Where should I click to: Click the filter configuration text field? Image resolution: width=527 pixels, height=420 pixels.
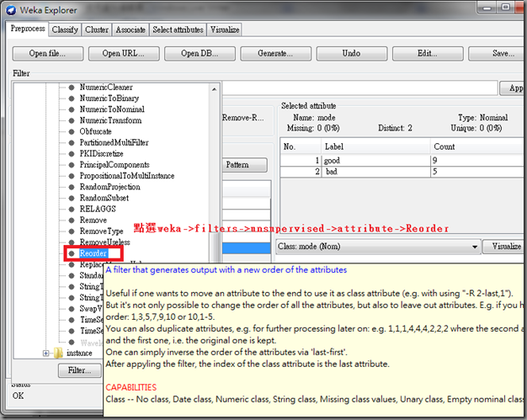point(359,88)
